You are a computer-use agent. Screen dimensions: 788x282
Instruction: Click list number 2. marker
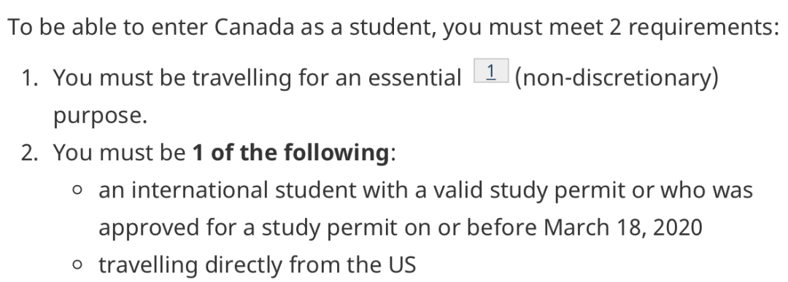(30, 152)
